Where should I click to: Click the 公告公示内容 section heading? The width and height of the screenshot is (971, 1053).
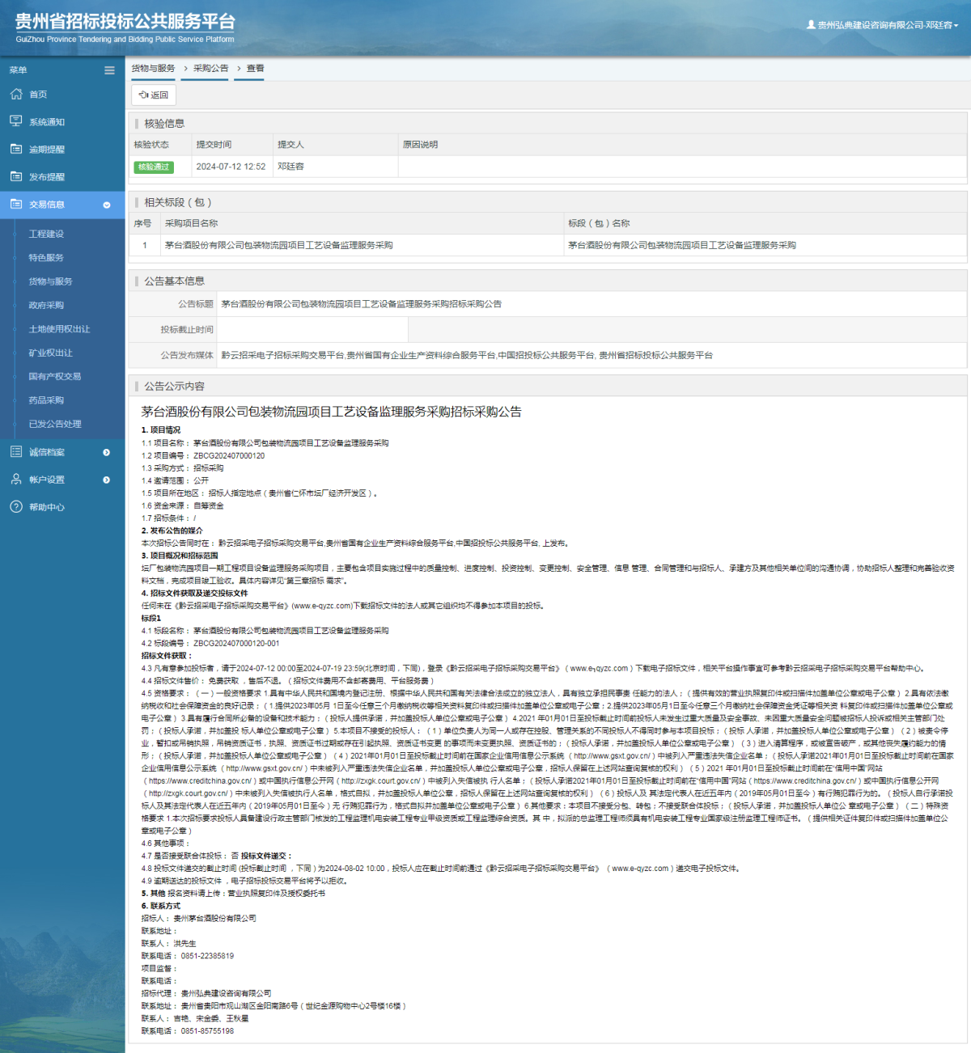pos(174,387)
